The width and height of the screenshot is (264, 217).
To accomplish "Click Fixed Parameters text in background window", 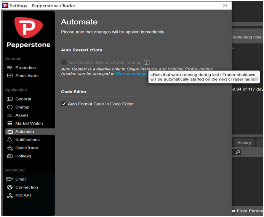I will click(x=250, y=211).
